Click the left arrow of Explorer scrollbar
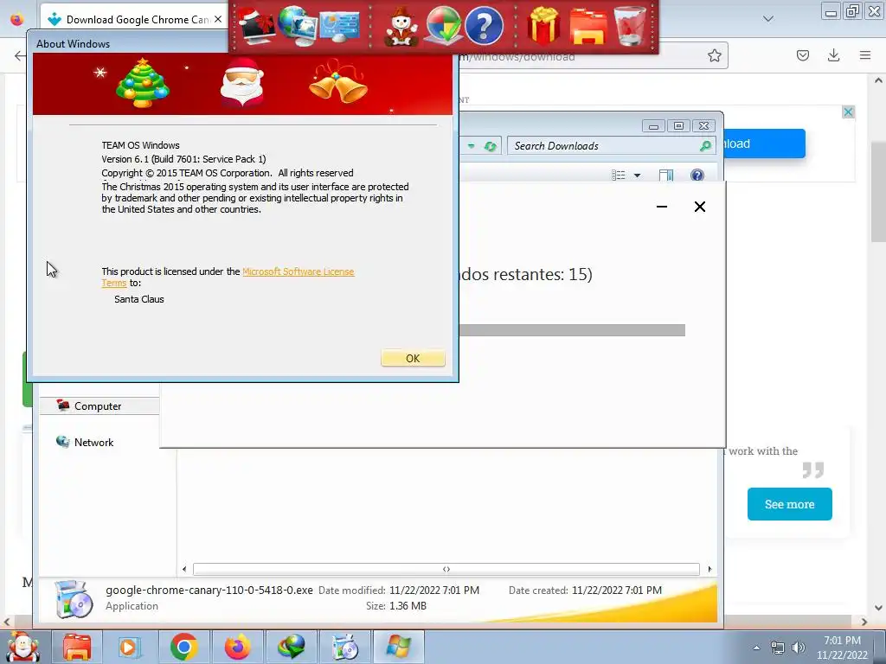 (x=184, y=569)
